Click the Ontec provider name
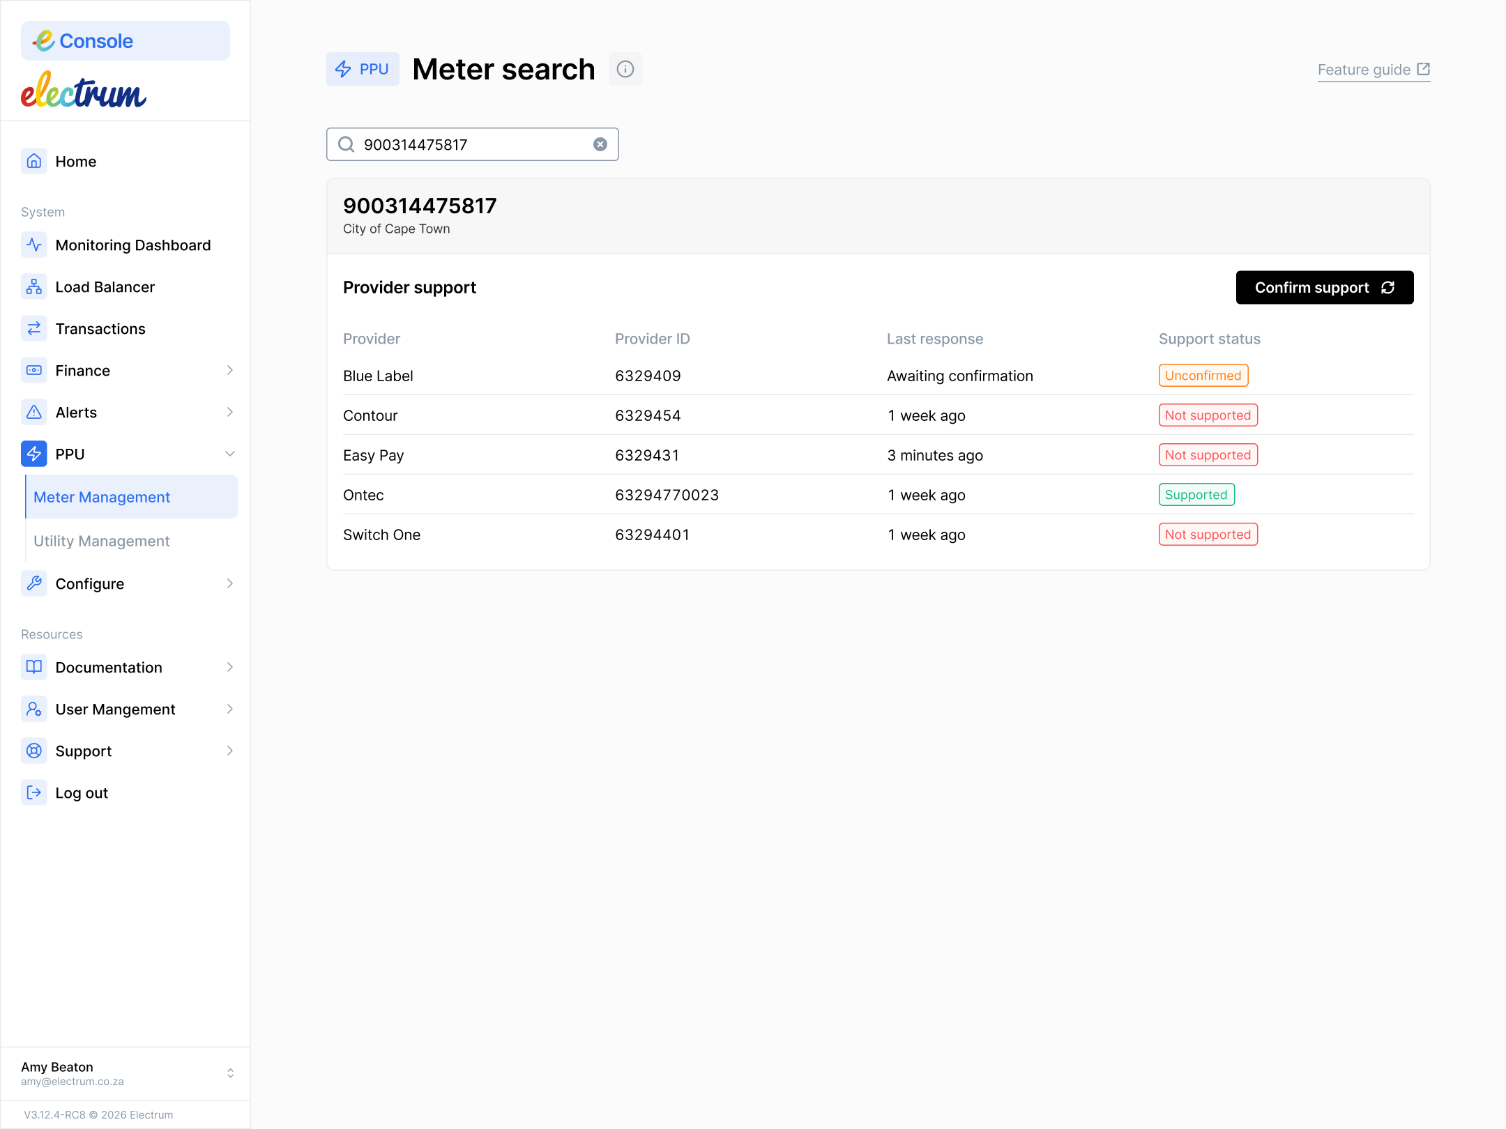 [x=363, y=495]
